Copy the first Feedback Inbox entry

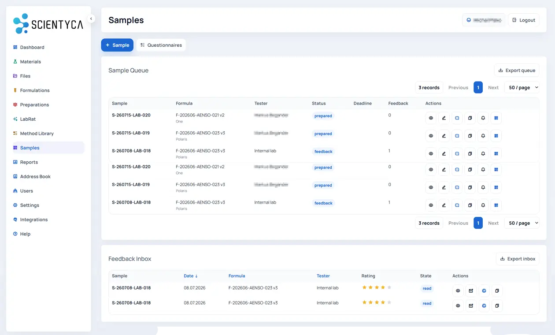click(x=497, y=291)
